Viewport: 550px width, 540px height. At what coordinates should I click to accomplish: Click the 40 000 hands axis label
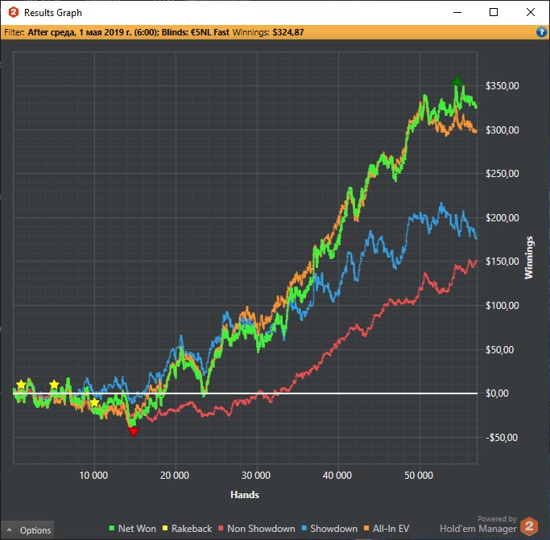pyautogui.click(x=337, y=476)
